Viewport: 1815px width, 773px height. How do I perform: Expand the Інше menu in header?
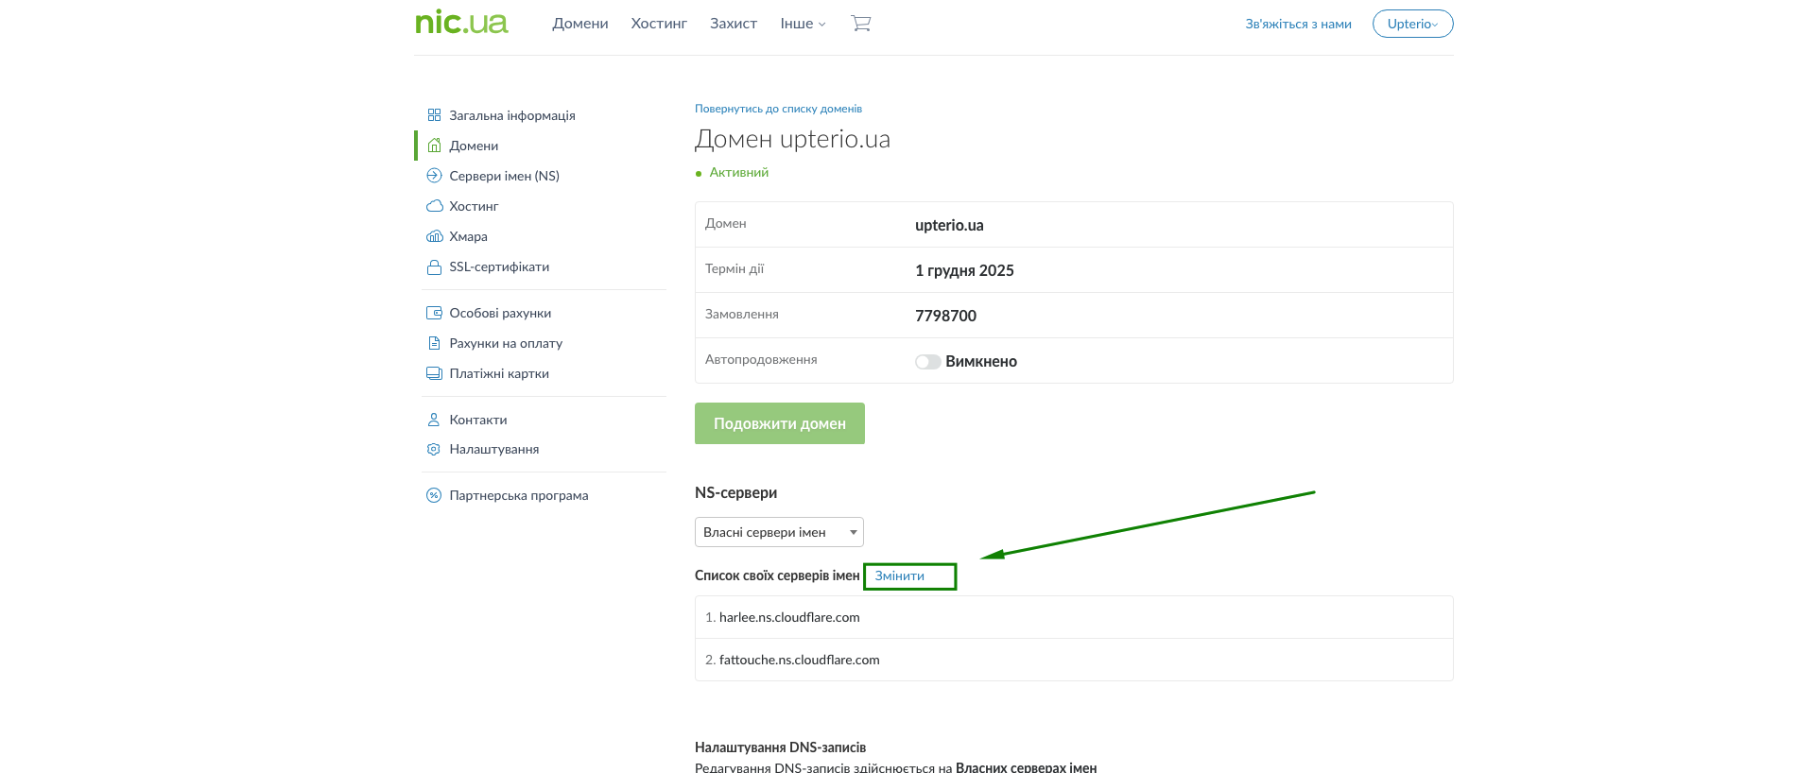(803, 24)
